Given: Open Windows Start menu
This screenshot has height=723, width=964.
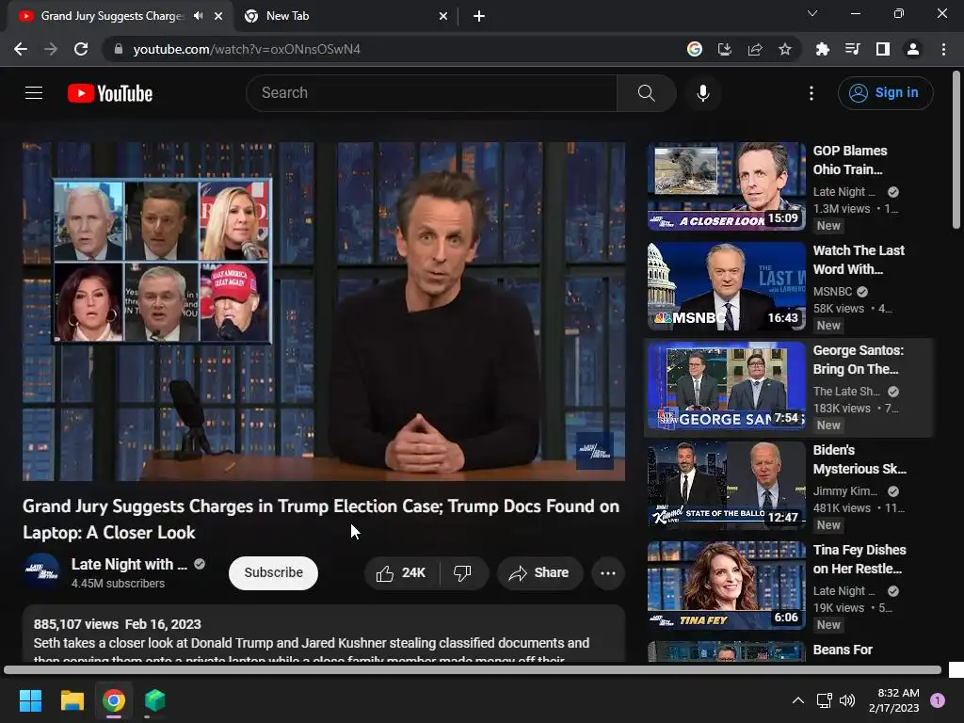Looking at the screenshot, I should (x=30, y=700).
